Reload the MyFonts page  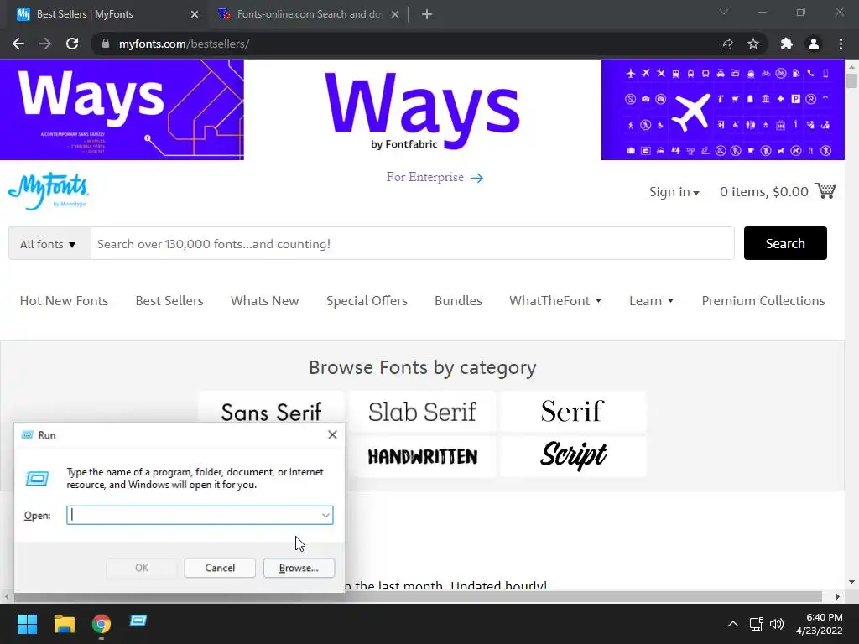coord(72,44)
